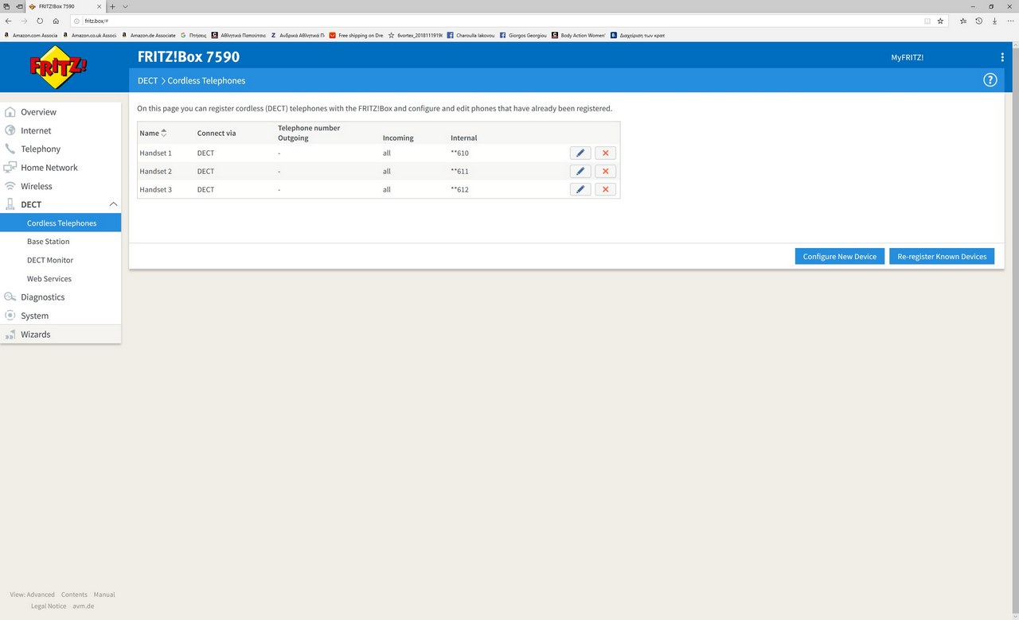This screenshot has height=620, width=1019.
Task: Open browser settings and more menu
Action: (x=1010, y=21)
